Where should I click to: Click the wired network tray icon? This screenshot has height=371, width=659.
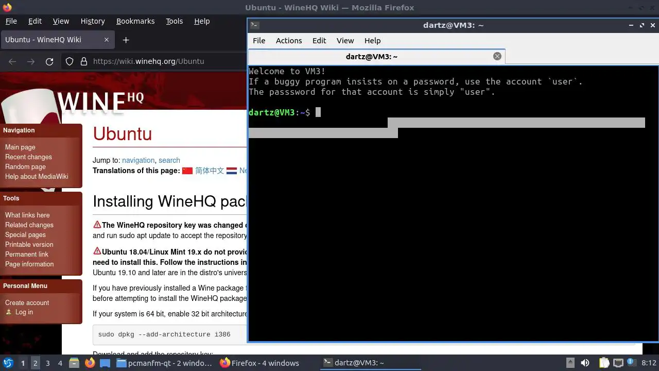(x=618, y=363)
